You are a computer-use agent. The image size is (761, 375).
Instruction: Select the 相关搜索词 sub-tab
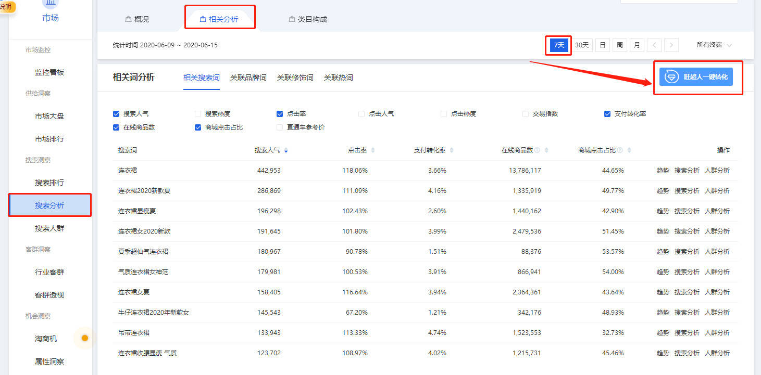[x=202, y=77]
